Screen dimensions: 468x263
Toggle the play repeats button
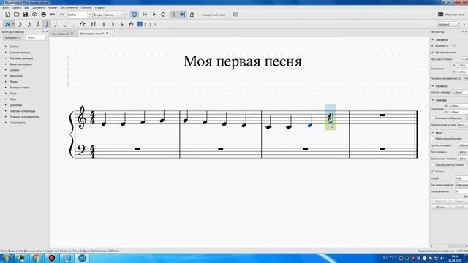174,15
